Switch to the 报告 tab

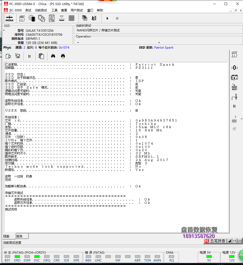click(22, 236)
